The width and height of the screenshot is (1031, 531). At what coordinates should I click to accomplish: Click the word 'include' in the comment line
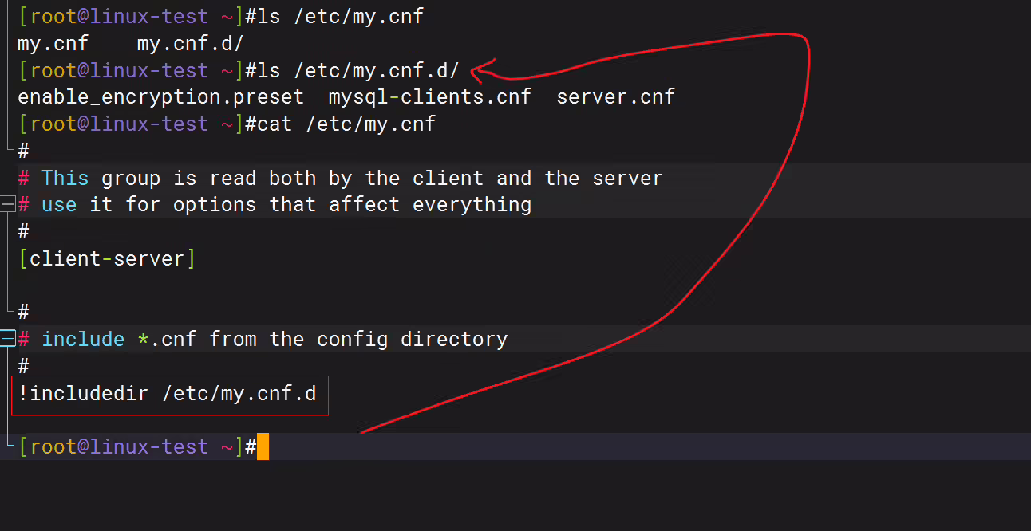pyautogui.click(x=83, y=339)
